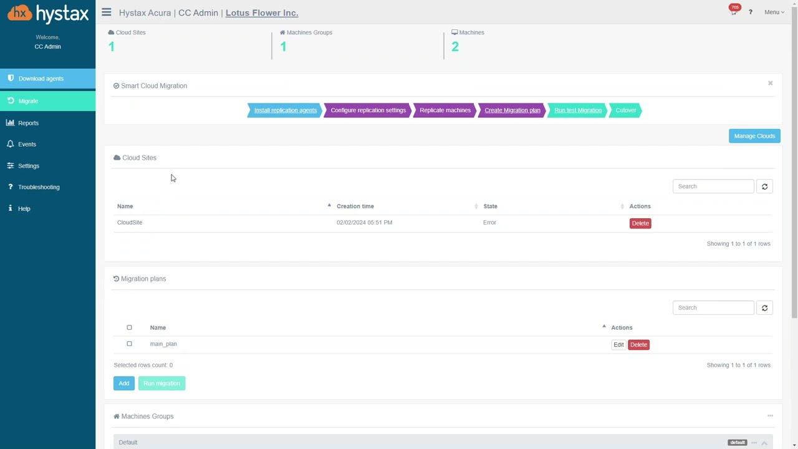Click the question mark help icon
This screenshot has height=449, width=798.
coord(750,12)
